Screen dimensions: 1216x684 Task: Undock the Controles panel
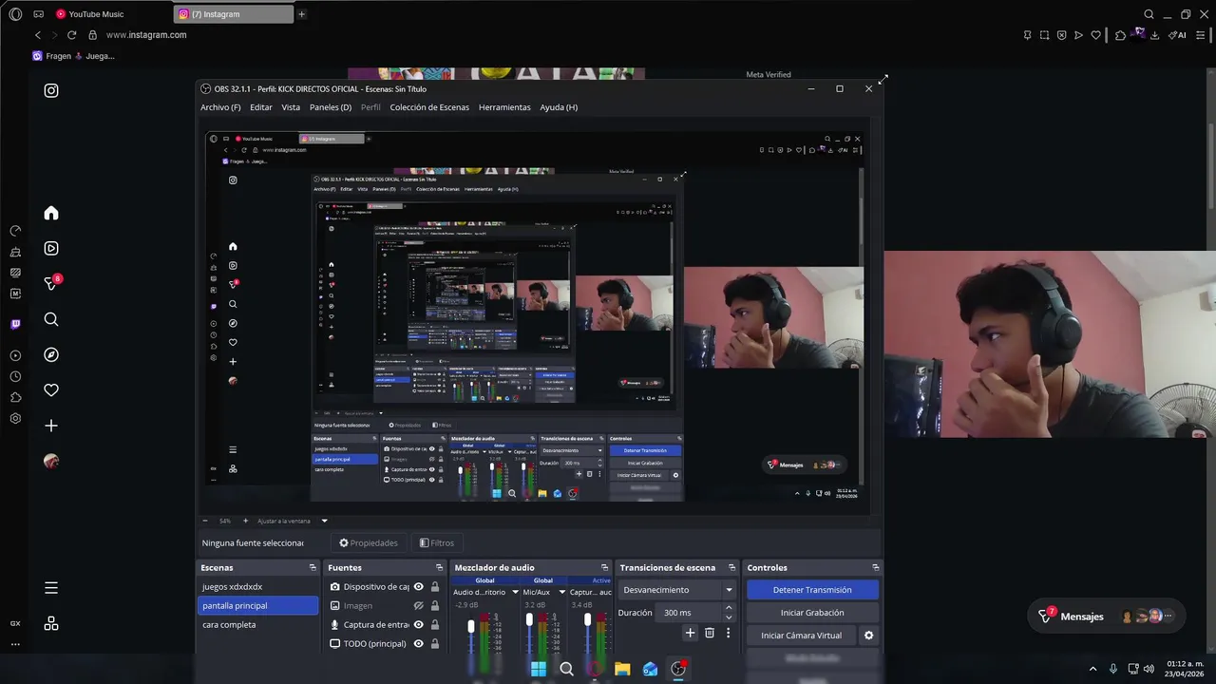pyautogui.click(x=875, y=567)
